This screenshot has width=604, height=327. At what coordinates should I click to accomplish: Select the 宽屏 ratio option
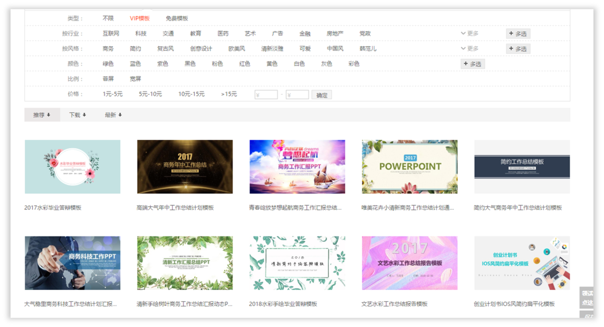tap(135, 79)
